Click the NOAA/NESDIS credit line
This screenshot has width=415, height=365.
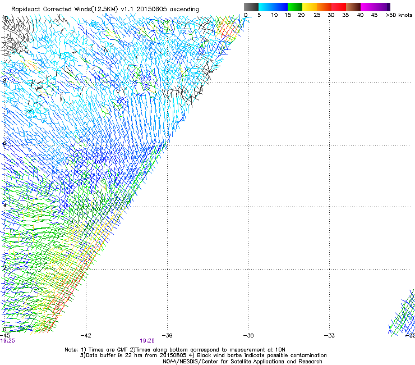(x=242, y=362)
